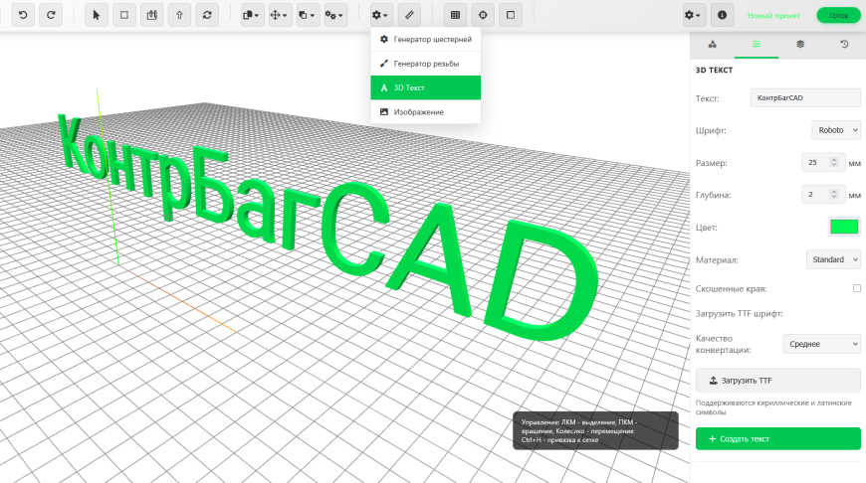Click the crosshair target icon
The height and width of the screenshot is (483, 866).
click(483, 15)
